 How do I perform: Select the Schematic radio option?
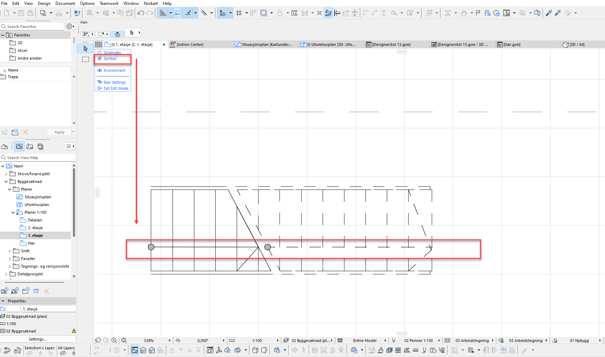pos(100,53)
